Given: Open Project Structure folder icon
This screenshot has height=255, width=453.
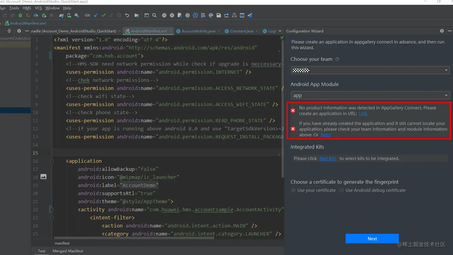Looking at the screenshot, I should [x=137, y=15].
